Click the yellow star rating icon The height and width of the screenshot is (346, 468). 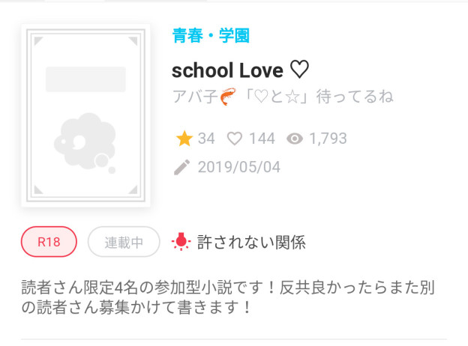184,139
